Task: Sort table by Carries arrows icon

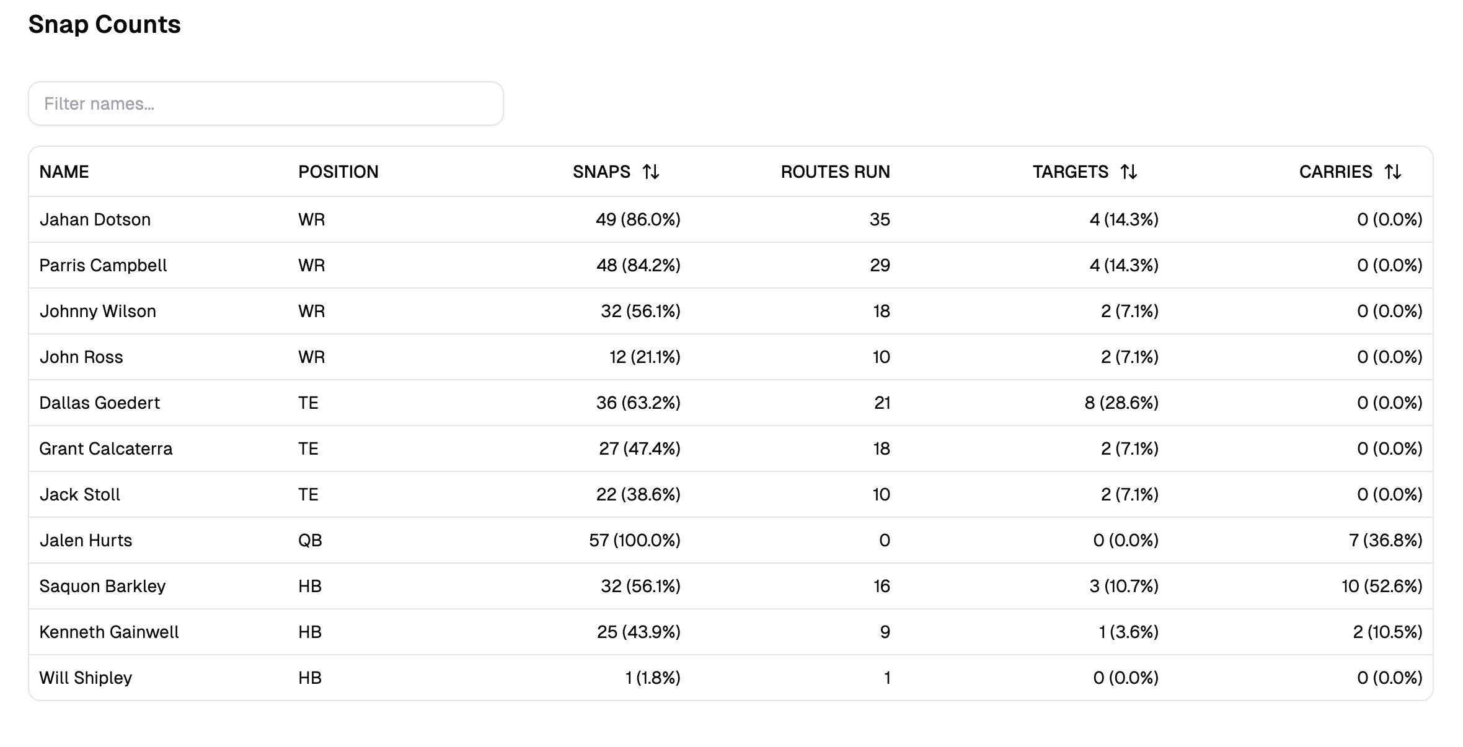Action: (1393, 172)
